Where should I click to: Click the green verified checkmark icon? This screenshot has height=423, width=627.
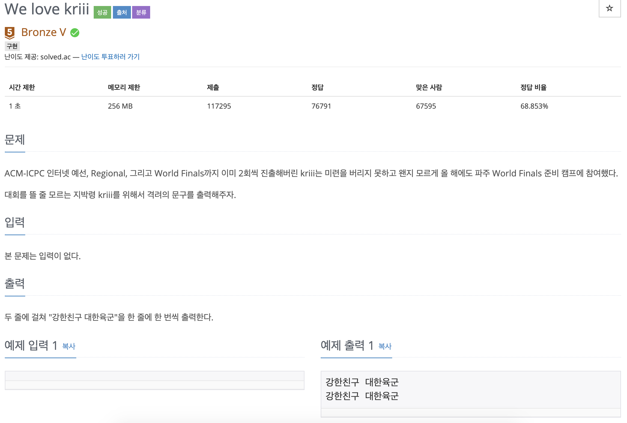75,33
